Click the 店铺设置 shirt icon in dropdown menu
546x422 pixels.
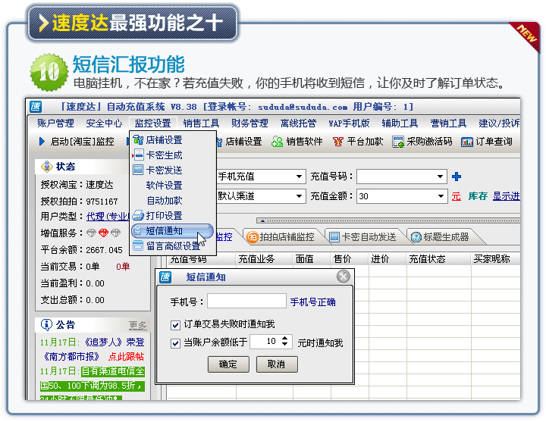(138, 140)
